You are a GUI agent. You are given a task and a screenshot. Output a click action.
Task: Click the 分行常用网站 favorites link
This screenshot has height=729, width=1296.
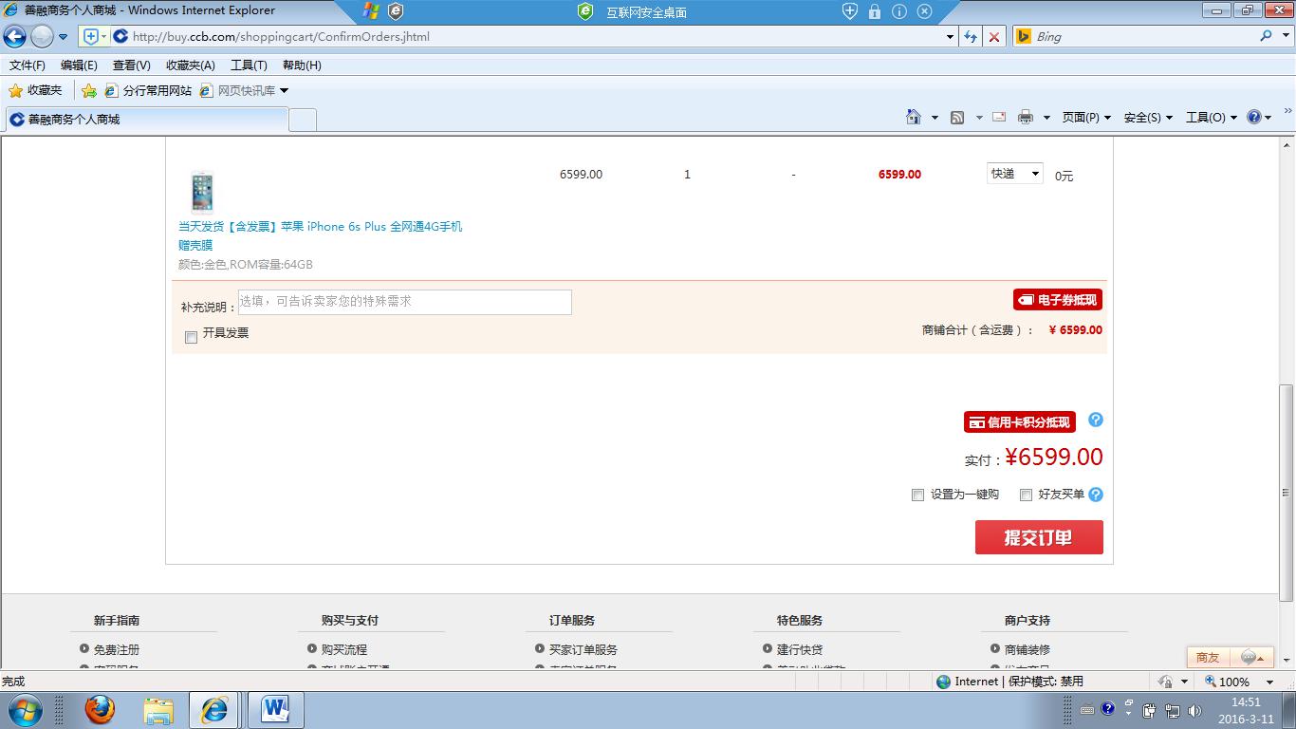coord(148,91)
